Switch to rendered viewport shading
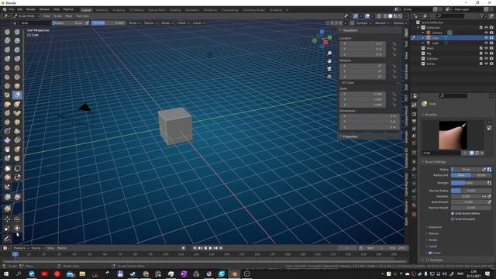 400,15
